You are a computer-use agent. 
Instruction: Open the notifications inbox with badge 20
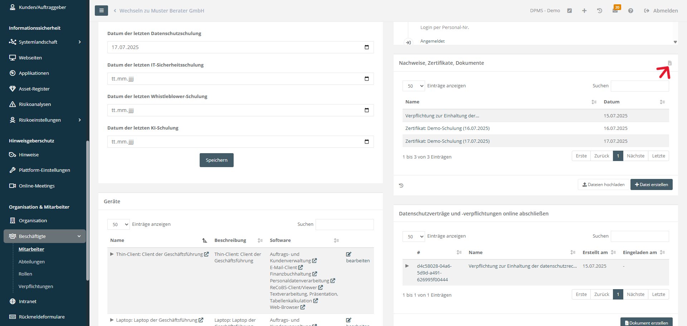pos(615,11)
